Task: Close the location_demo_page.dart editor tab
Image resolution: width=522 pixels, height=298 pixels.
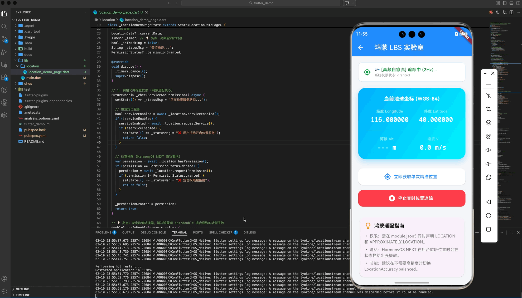Action: click(146, 12)
